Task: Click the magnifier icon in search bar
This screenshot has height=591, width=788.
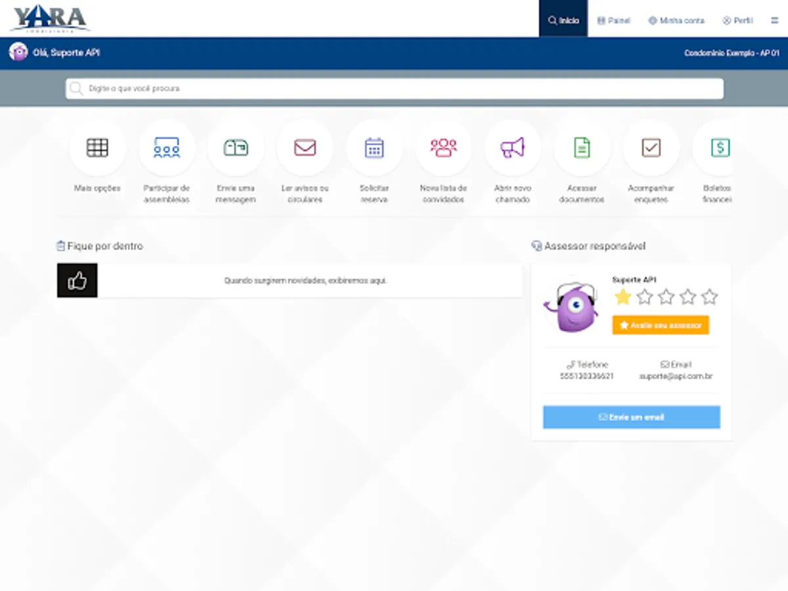Action: click(x=77, y=88)
